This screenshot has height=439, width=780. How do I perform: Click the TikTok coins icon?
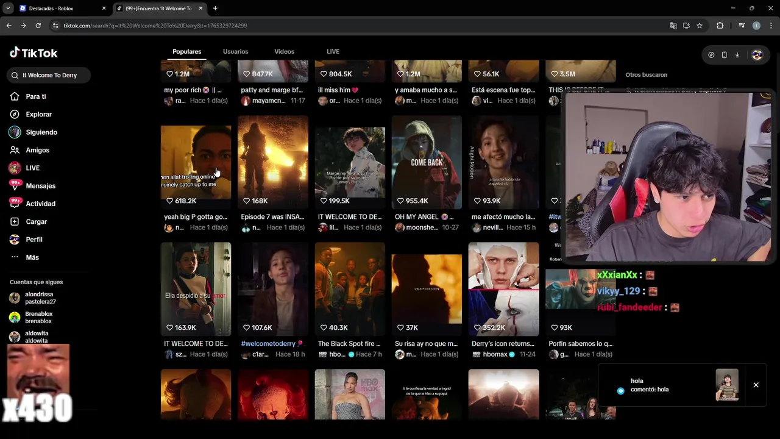pyautogui.click(x=711, y=55)
